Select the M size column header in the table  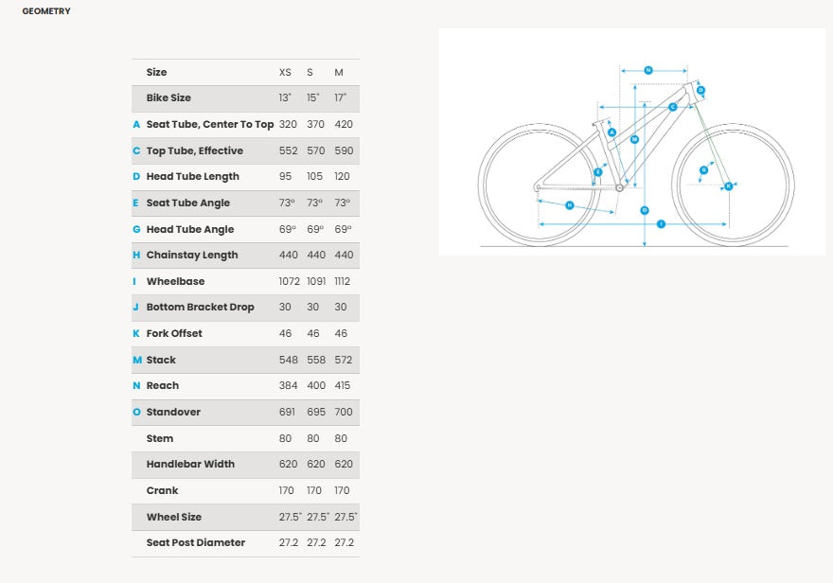pos(339,72)
